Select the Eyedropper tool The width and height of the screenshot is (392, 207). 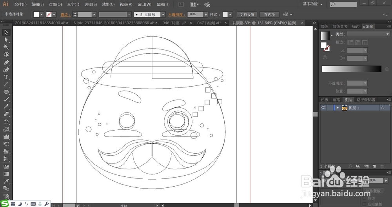(x=6, y=181)
